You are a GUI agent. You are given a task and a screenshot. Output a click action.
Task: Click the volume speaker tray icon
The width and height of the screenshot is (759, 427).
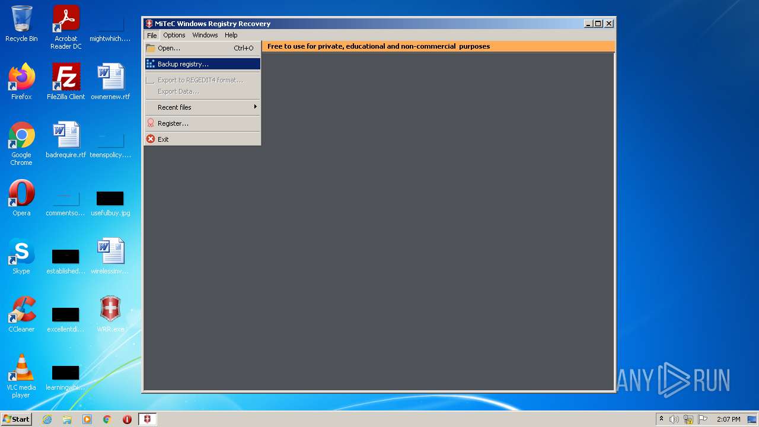674,419
